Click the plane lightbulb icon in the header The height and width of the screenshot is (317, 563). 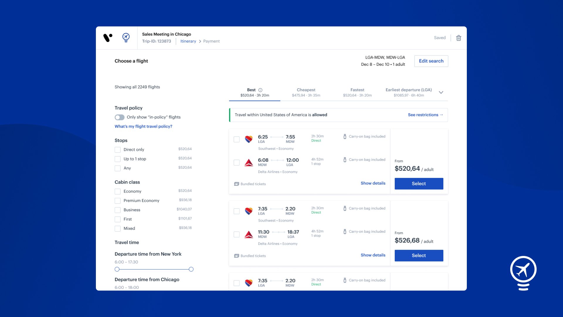click(x=126, y=38)
